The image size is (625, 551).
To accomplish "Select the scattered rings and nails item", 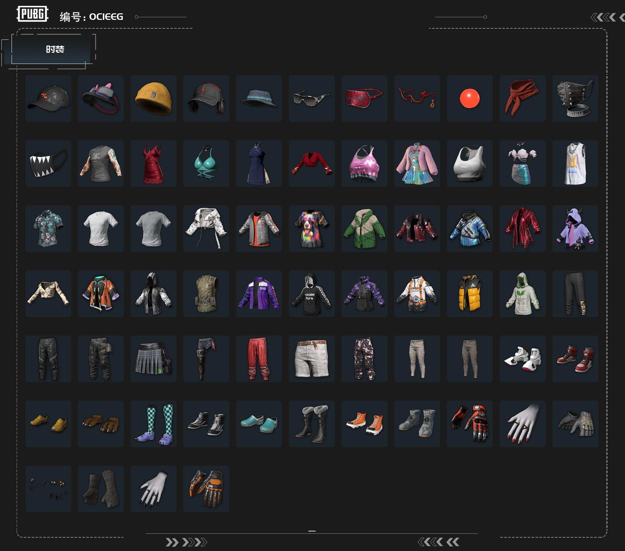I will coord(48,489).
